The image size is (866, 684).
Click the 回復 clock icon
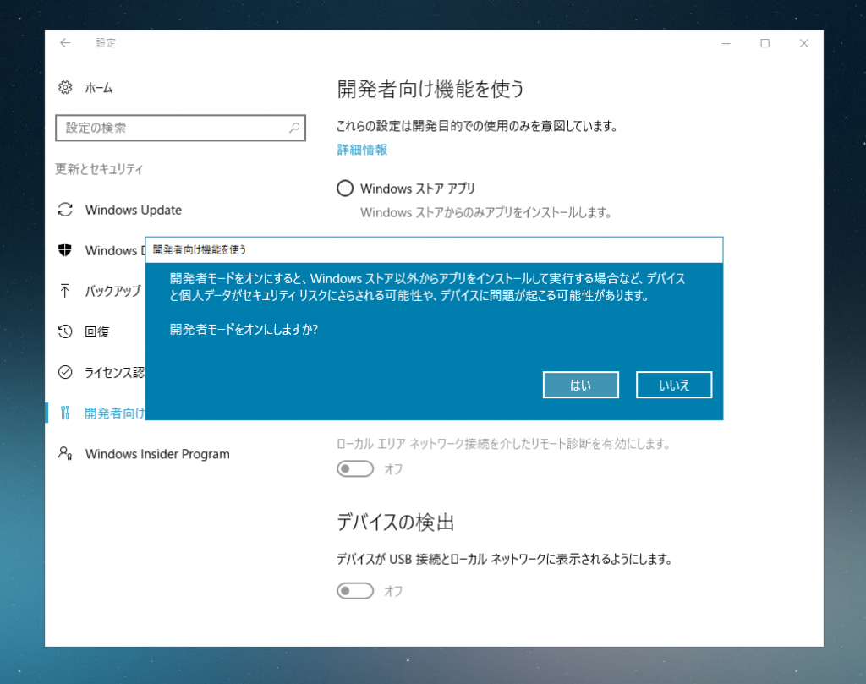[65, 331]
